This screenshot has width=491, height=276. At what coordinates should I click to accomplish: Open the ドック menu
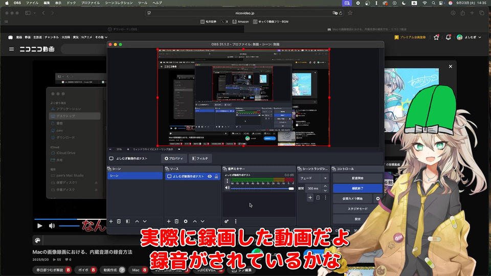pos(72,3)
